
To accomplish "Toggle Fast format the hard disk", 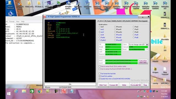I will (100, 73).
